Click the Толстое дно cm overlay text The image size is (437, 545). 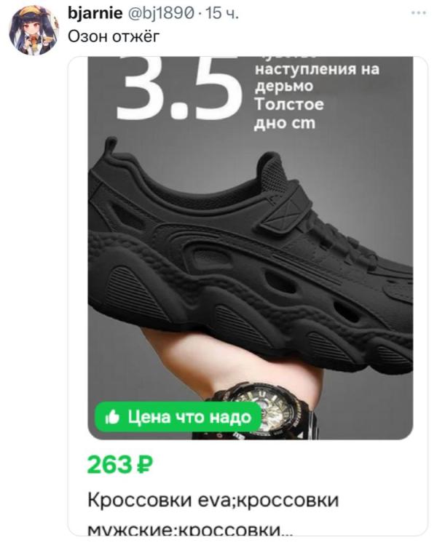[289, 114]
